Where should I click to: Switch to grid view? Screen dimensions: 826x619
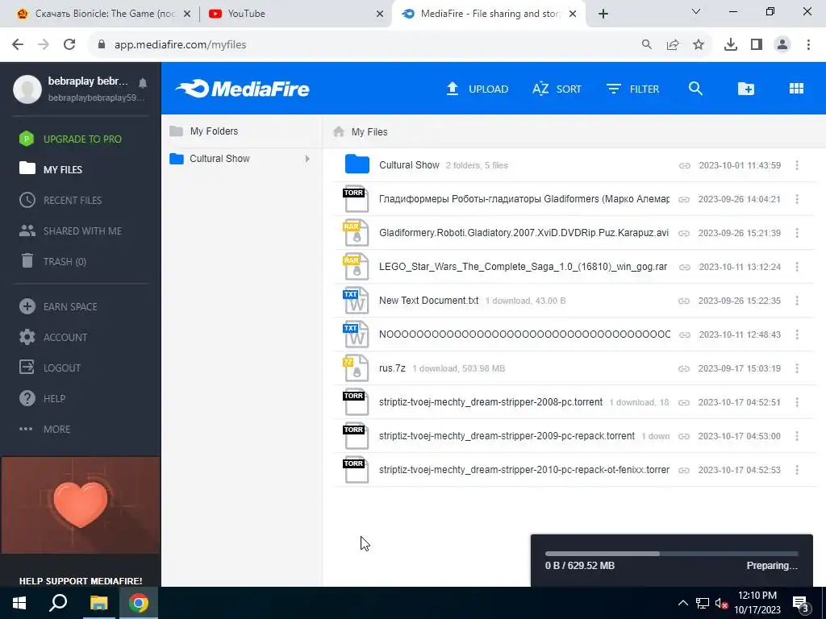(x=796, y=89)
